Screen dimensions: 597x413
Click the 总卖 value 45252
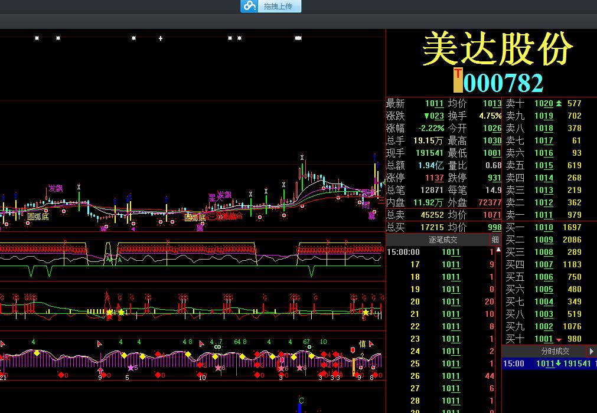coord(432,215)
